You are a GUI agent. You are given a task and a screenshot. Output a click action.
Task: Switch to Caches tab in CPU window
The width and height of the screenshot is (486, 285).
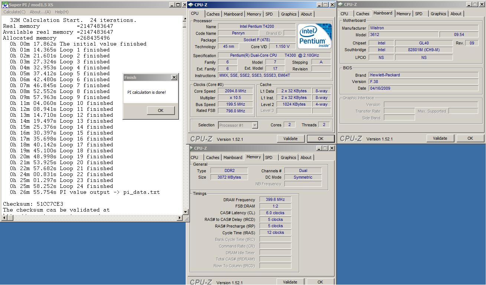[x=213, y=14]
